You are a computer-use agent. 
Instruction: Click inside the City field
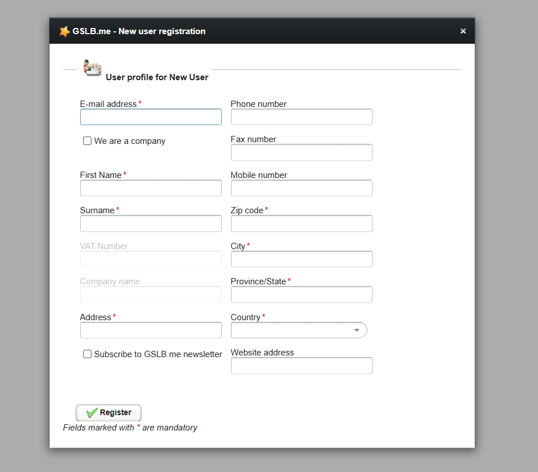[x=301, y=259]
